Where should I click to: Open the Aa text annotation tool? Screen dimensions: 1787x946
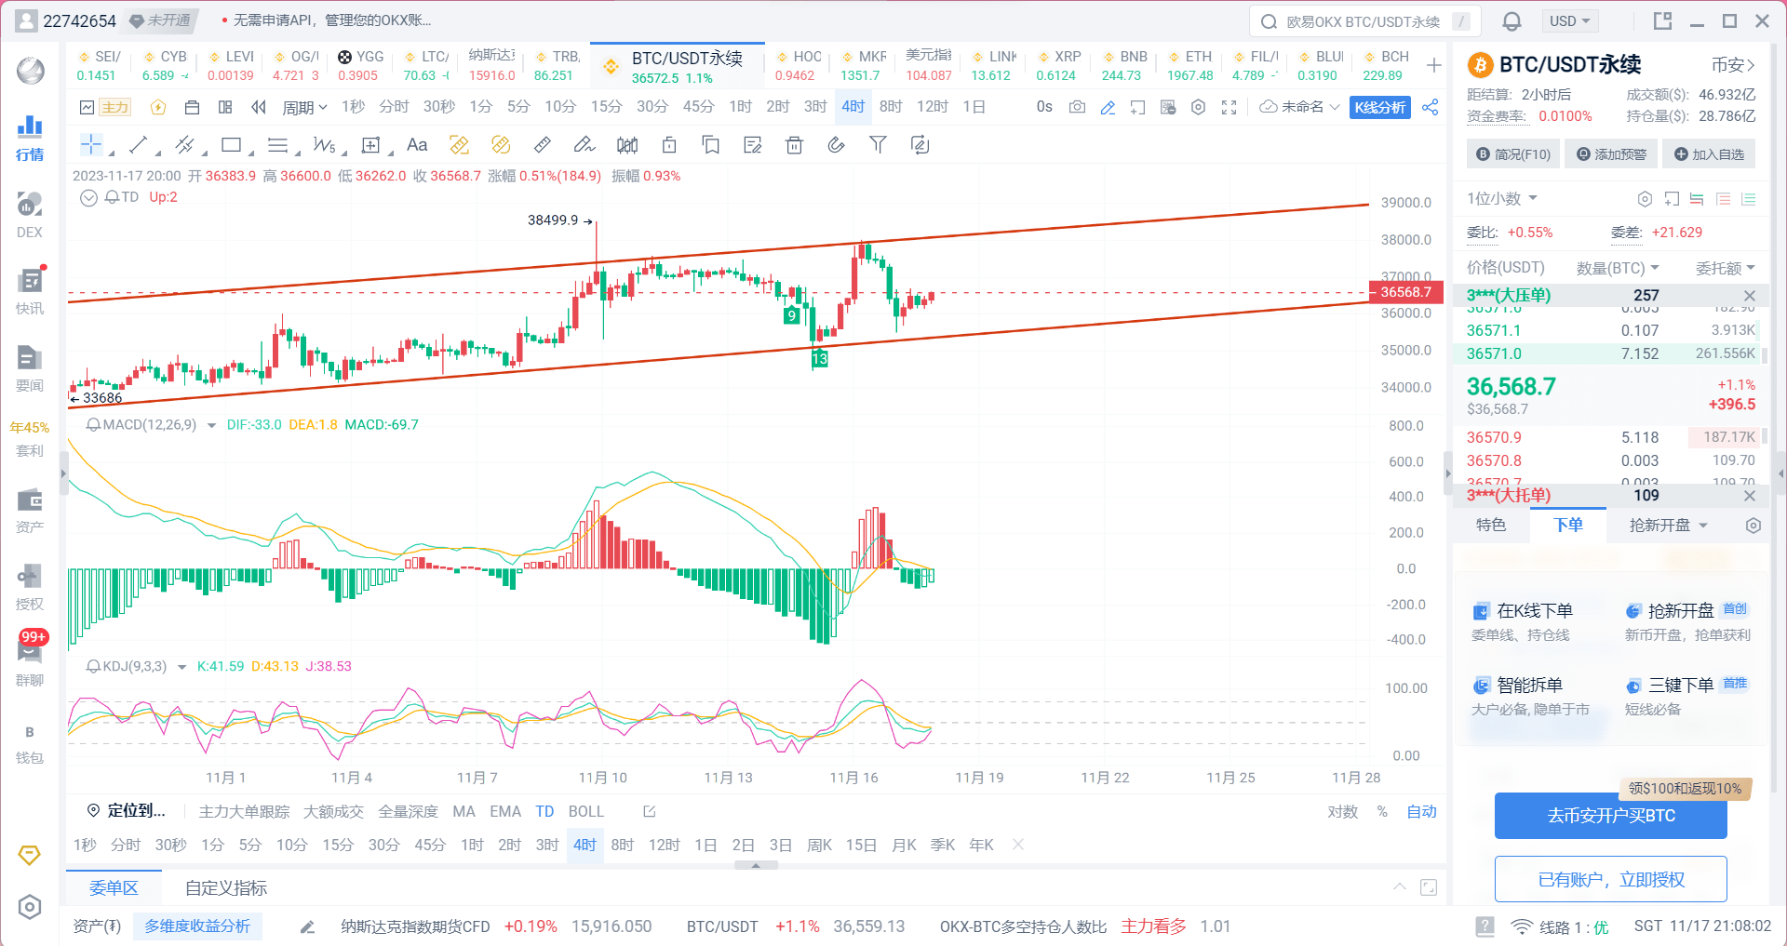click(416, 144)
